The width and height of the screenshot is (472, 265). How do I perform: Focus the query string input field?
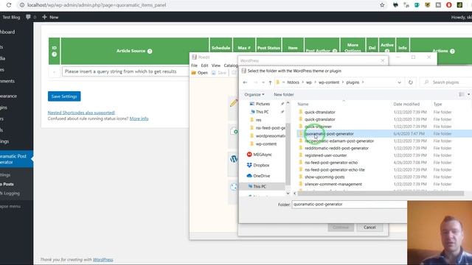coord(125,71)
